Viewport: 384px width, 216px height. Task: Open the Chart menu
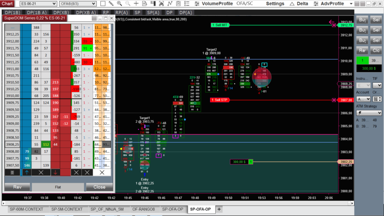7,3
